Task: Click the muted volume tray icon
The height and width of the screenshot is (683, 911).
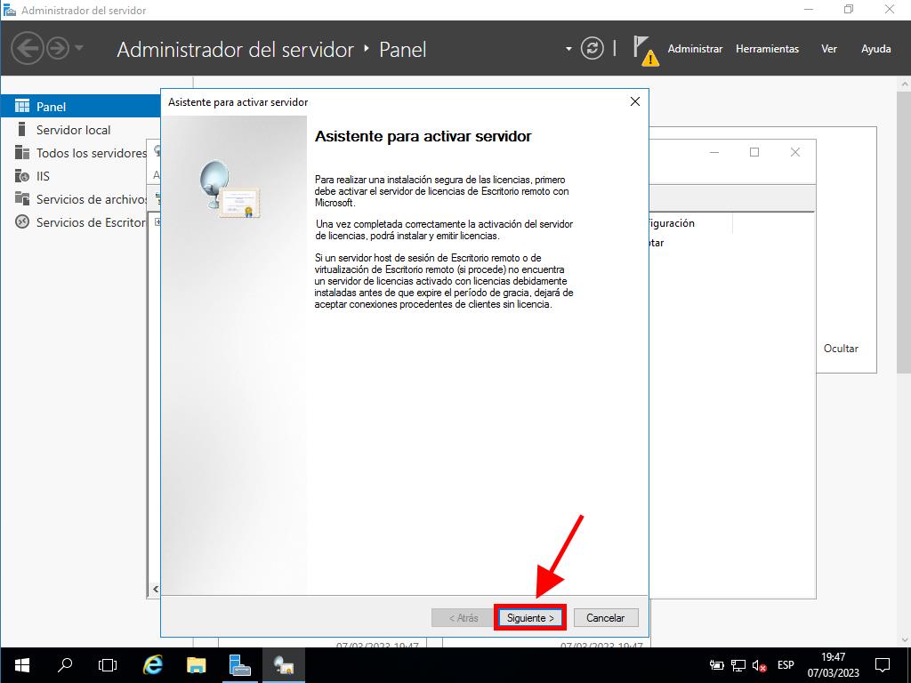Action: pos(760,665)
